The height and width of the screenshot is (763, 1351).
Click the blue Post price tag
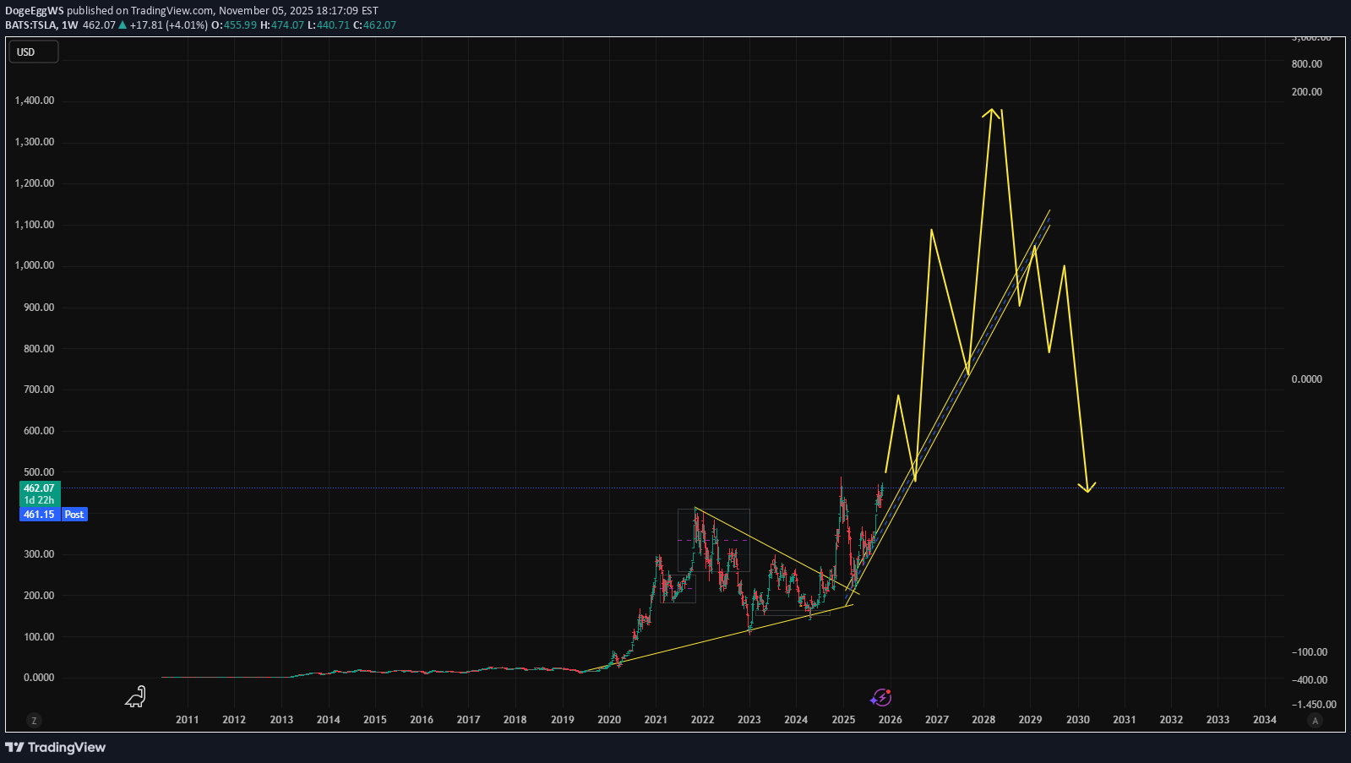74,515
